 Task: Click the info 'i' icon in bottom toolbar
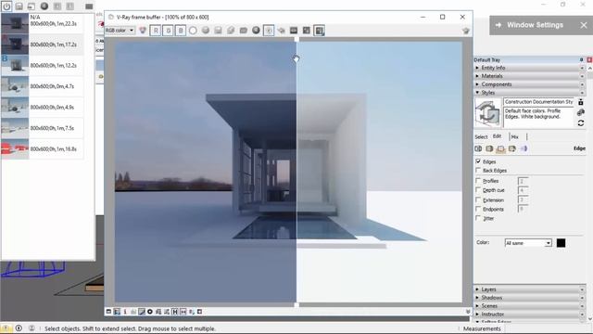point(125,312)
